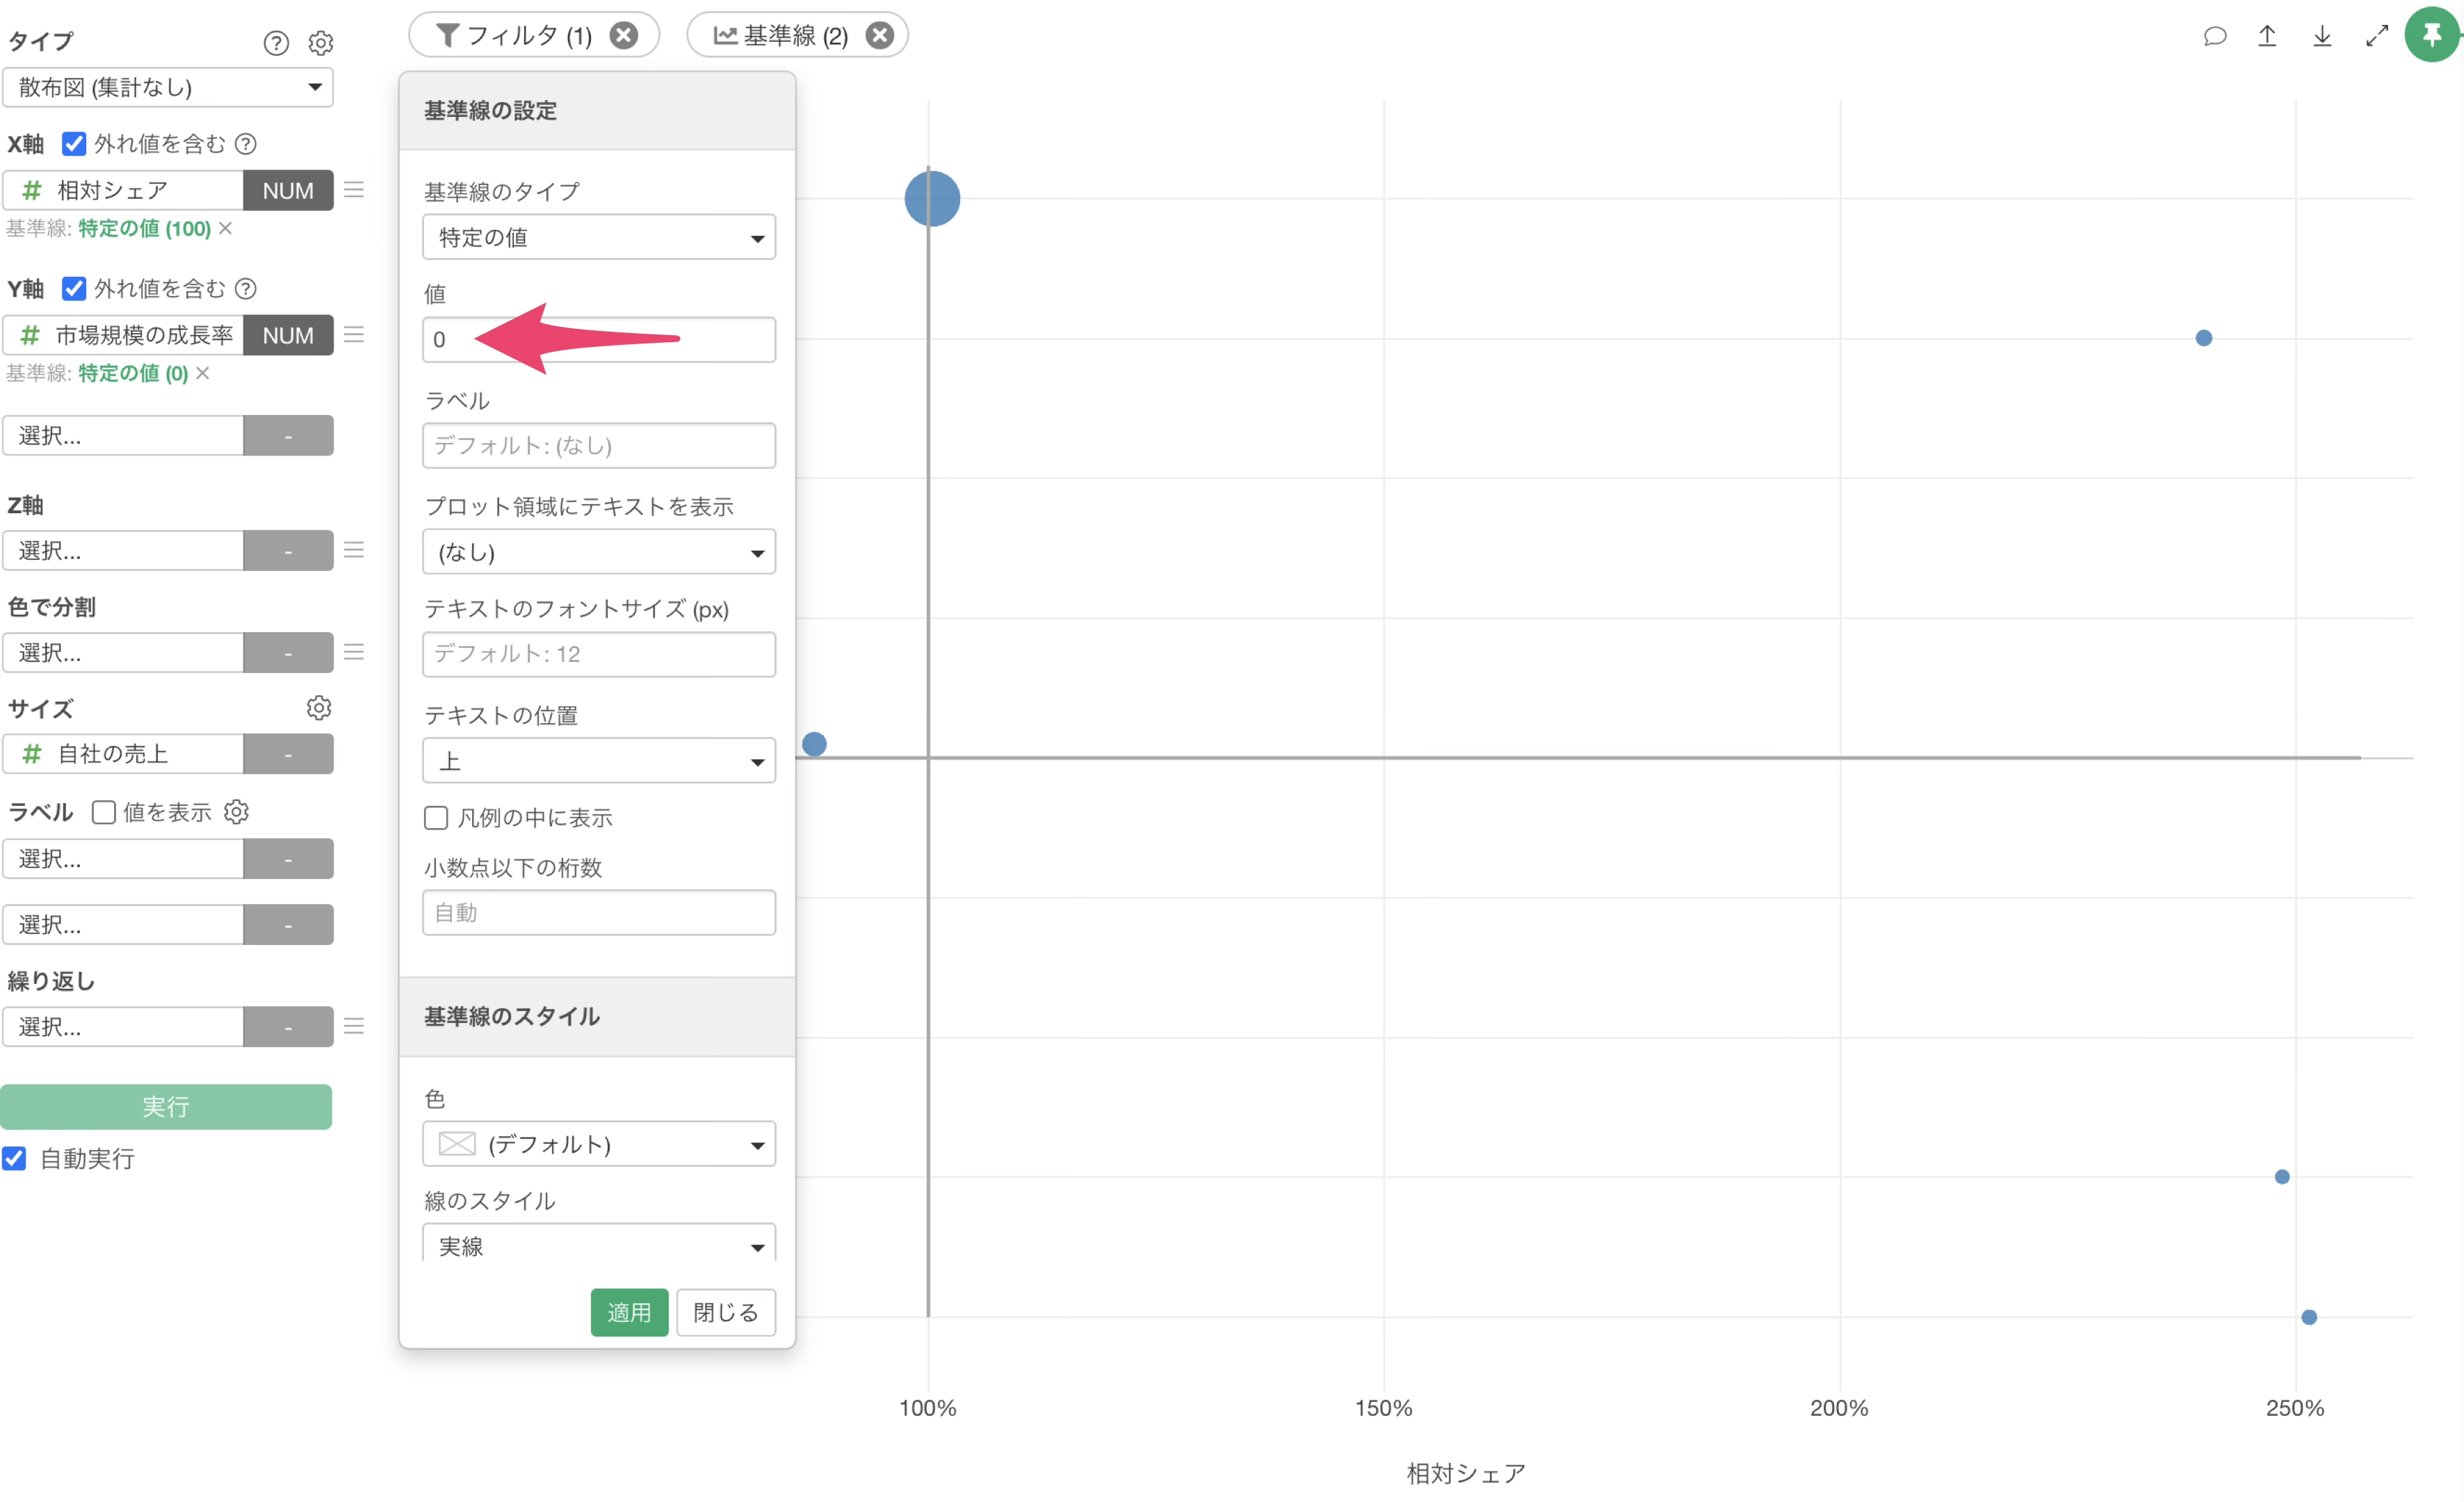The width and height of the screenshot is (2464, 1502).
Task: Uncheck the 自動実行 checkbox
Action: point(14,1158)
